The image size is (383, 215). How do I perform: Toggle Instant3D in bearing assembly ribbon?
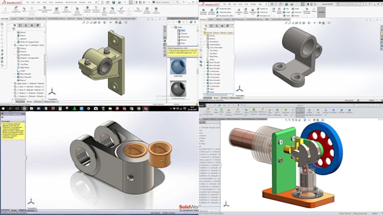pyautogui.click(x=137, y=10)
